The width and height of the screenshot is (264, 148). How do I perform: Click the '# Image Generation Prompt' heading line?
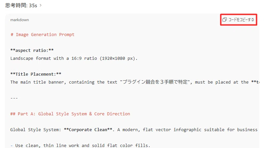(x=42, y=35)
